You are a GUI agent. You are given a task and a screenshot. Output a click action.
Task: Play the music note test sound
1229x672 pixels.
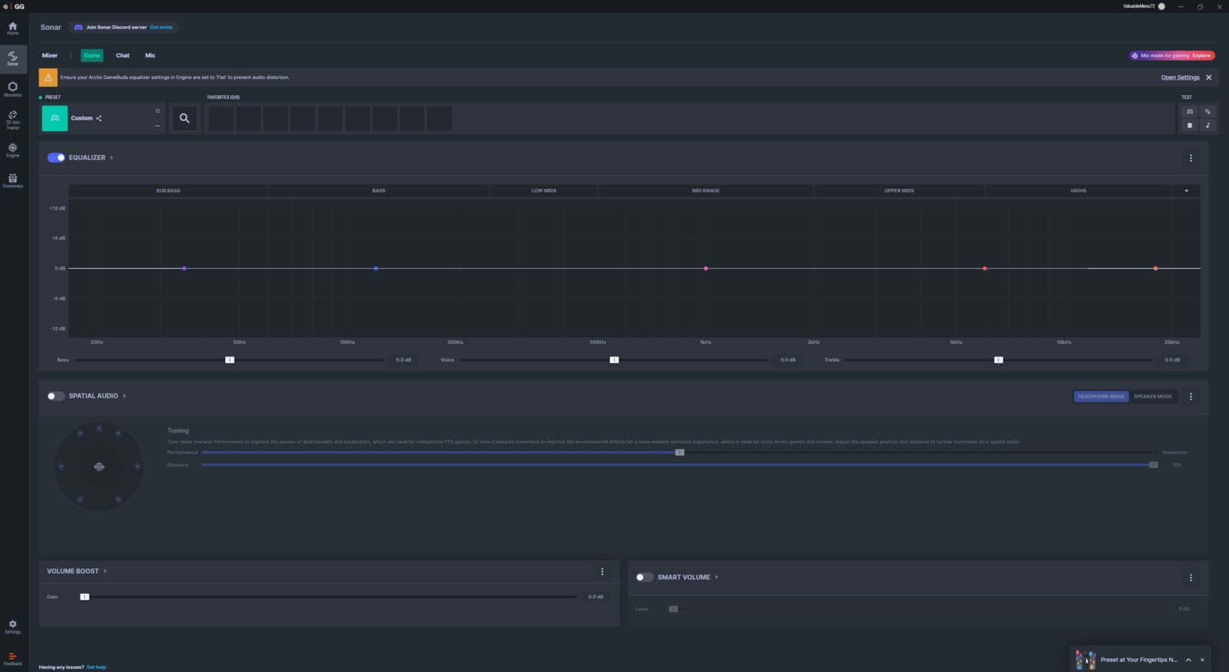[1207, 125]
